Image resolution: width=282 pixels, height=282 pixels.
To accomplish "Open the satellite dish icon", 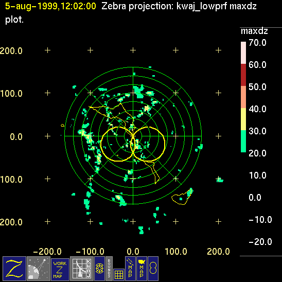I will 39,269.
